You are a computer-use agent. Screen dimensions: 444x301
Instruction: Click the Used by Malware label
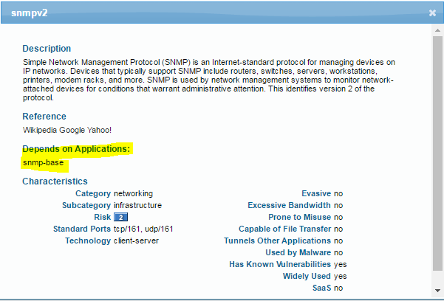pyautogui.click(x=298, y=252)
